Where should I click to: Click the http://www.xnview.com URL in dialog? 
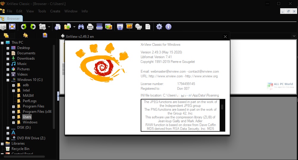tap(166, 76)
